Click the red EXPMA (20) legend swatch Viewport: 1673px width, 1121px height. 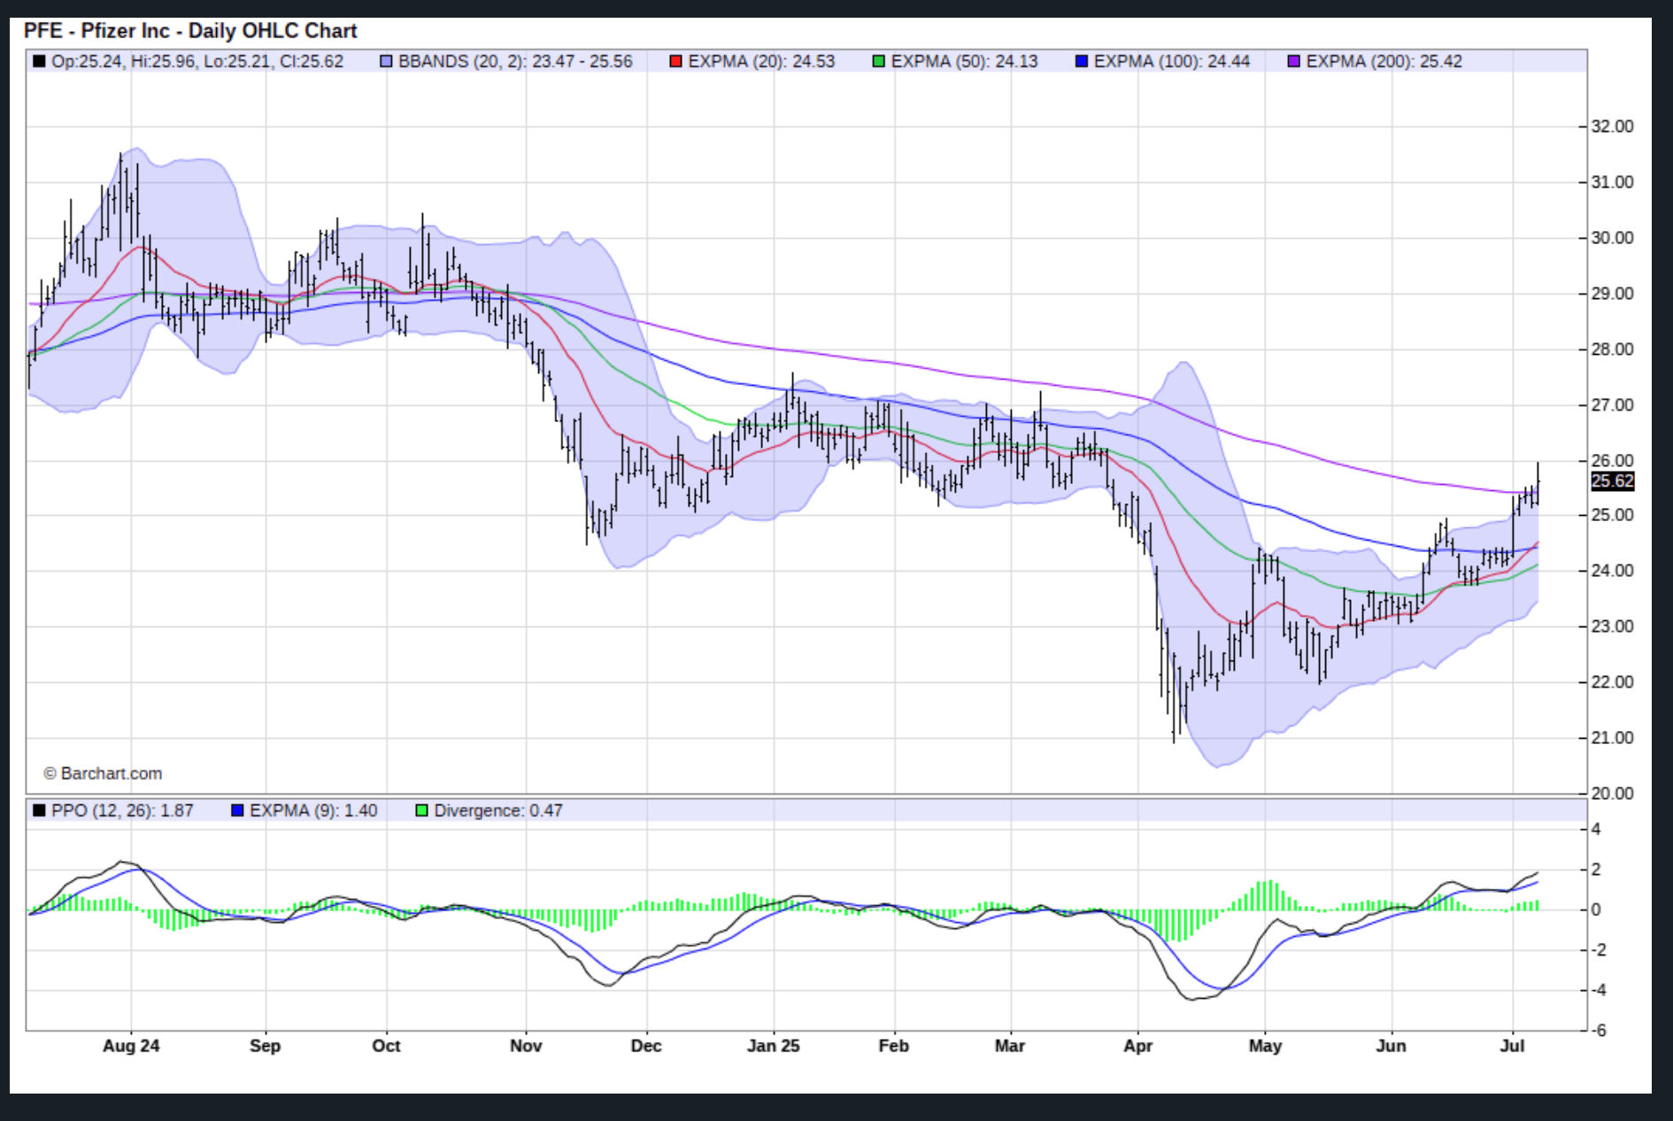coord(675,62)
